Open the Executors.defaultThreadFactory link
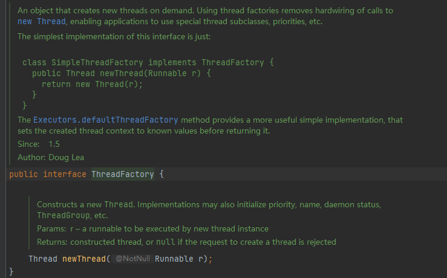The width and height of the screenshot is (447, 278). pos(106,120)
